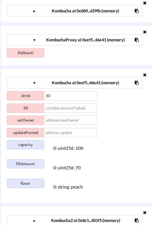Copy address of Kombucha at 0xef5...46e41
The image size is (152, 225).
click(x=137, y=83)
